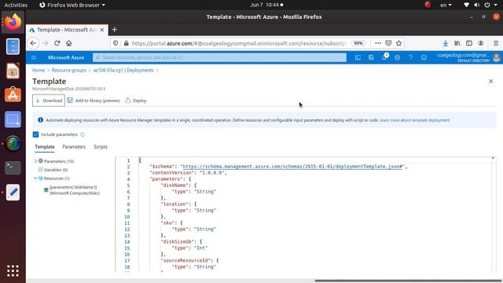Open Azure notifications bell

(x=384, y=57)
